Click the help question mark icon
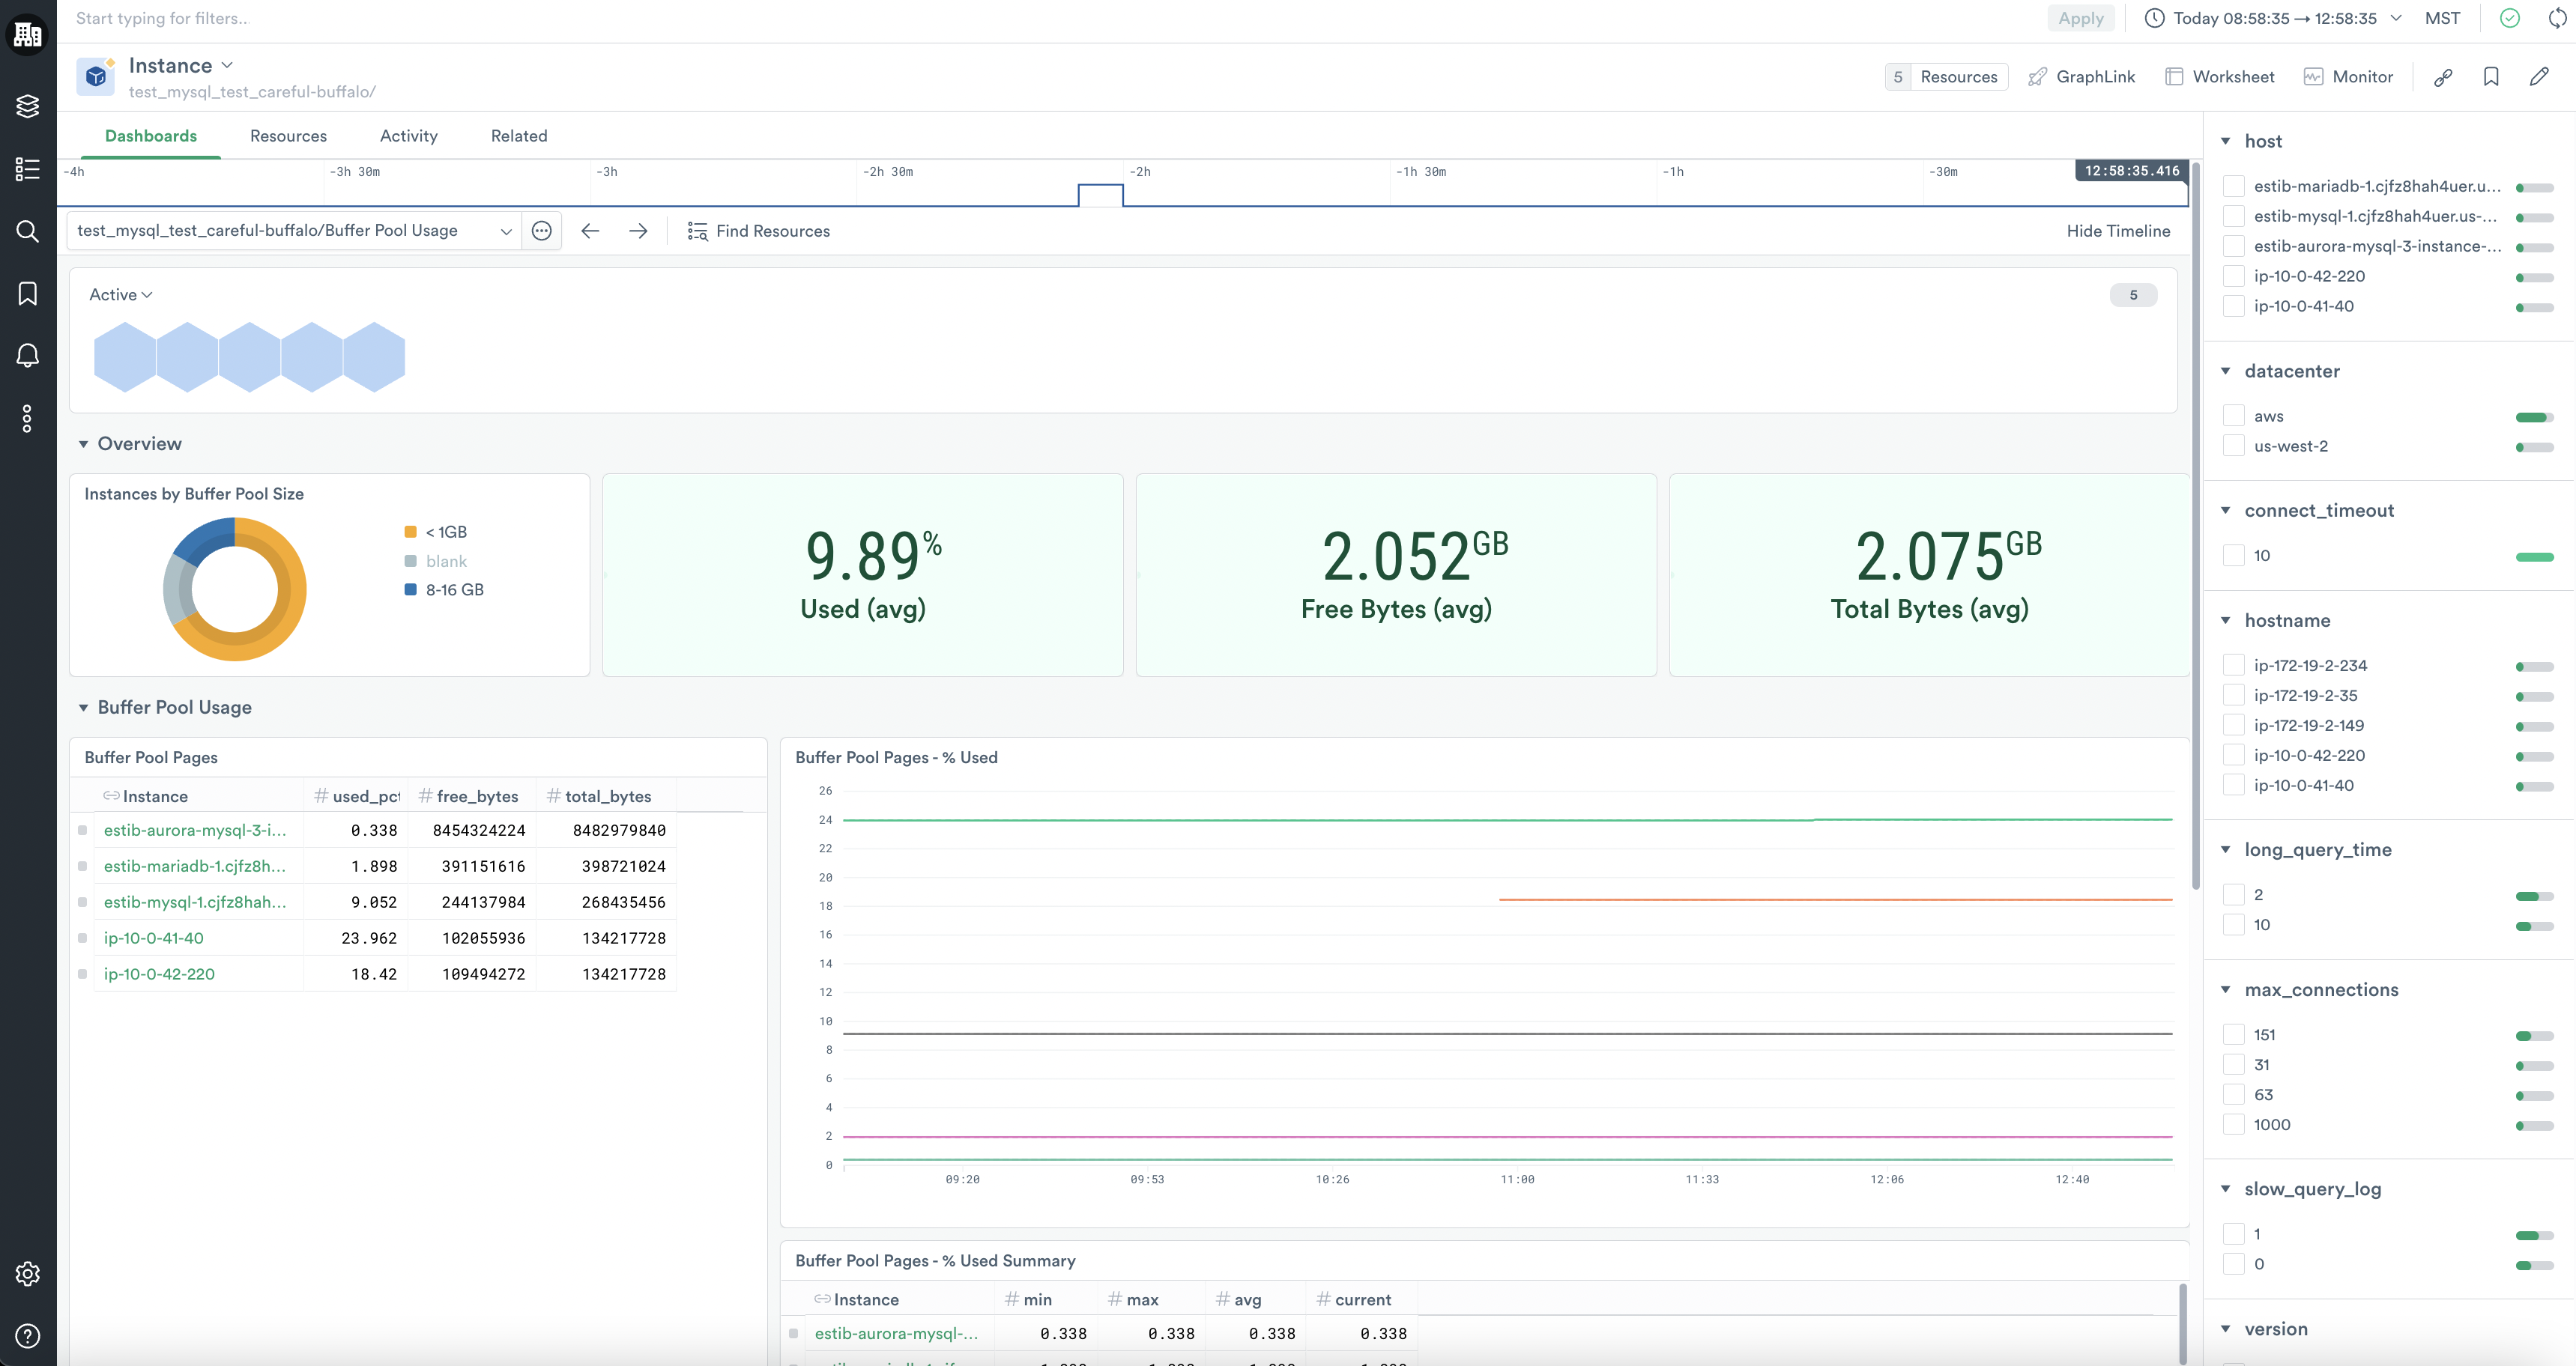 pyautogui.click(x=27, y=1335)
